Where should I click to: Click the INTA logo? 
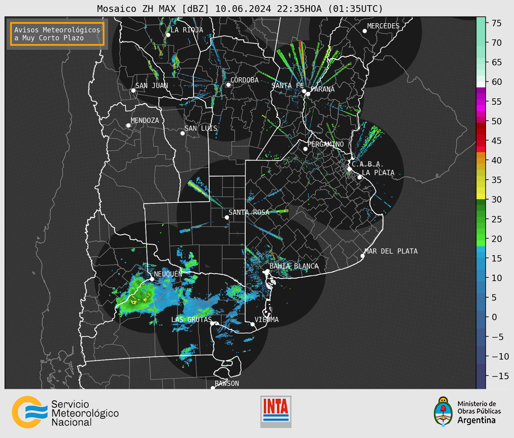pos(276,412)
